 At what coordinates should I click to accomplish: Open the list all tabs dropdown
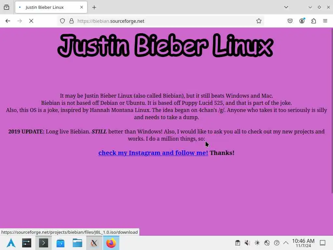tap(286, 7)
